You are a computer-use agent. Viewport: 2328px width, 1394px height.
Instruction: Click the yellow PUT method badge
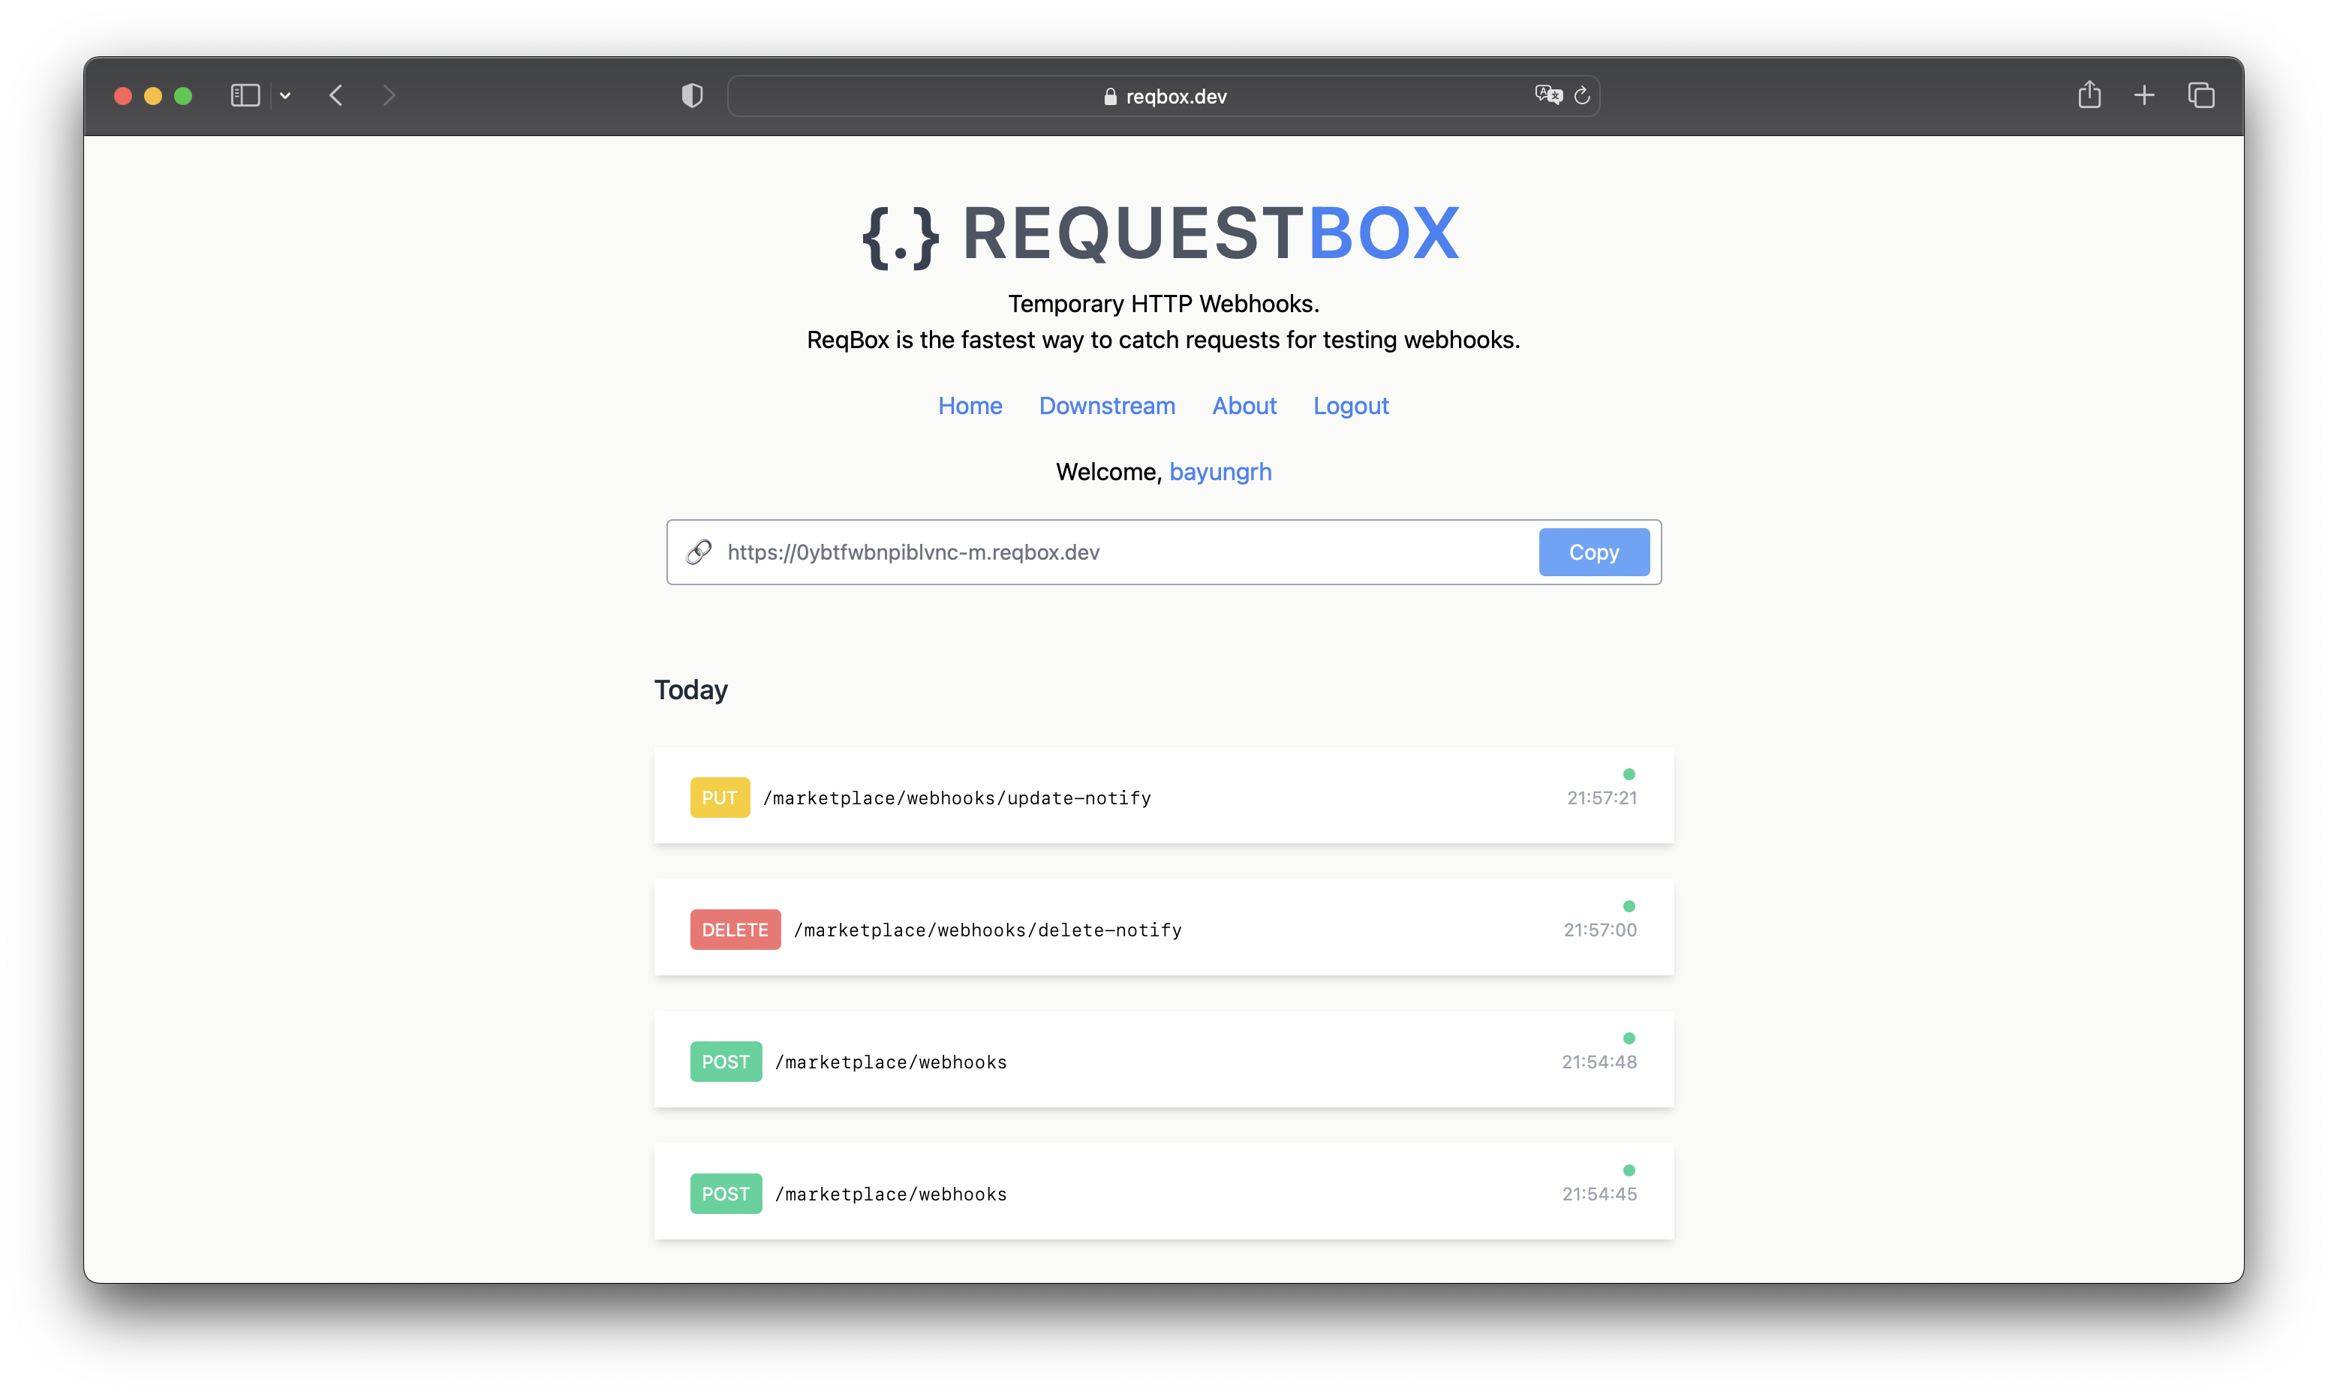coord(719,797)
